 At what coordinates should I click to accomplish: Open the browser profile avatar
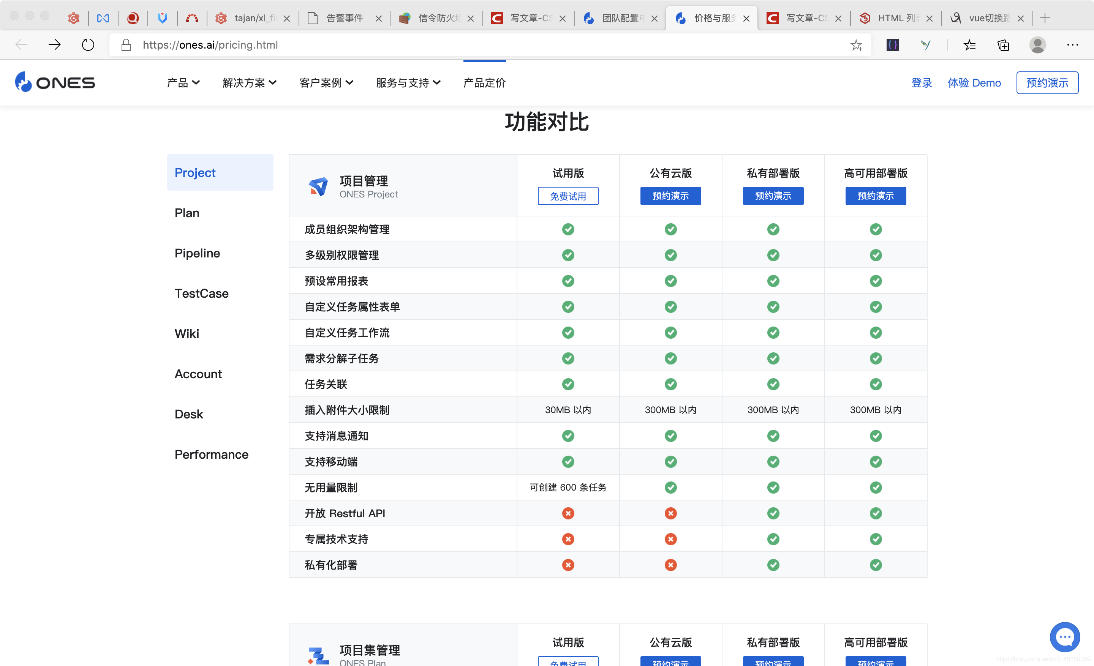pyautogui.click(x=1037, y=45)
